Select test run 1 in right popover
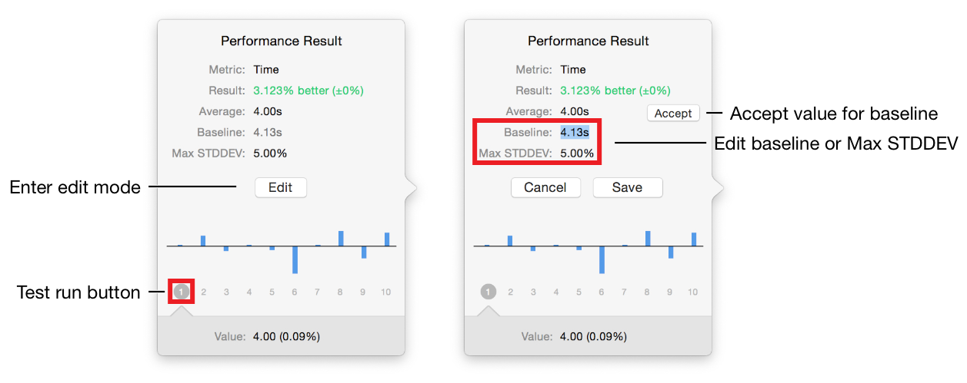 [488, 292]
